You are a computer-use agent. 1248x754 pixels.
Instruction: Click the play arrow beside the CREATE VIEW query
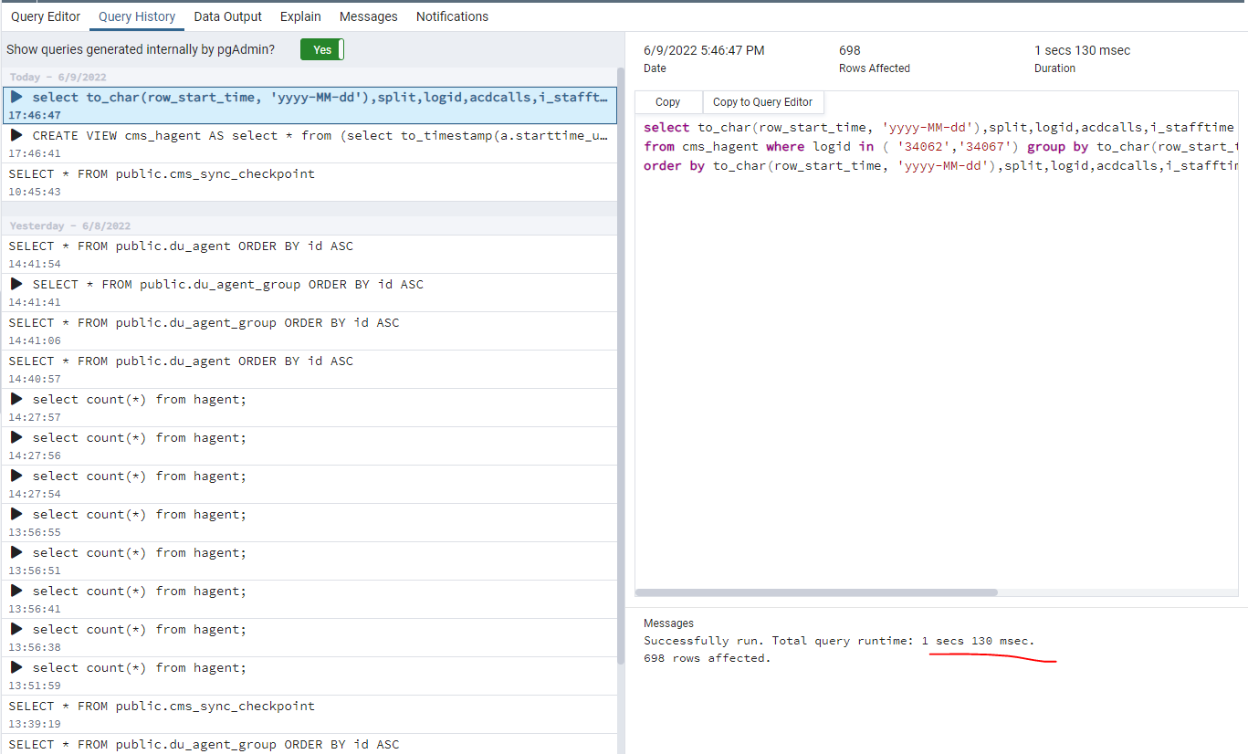click(17, 134)
